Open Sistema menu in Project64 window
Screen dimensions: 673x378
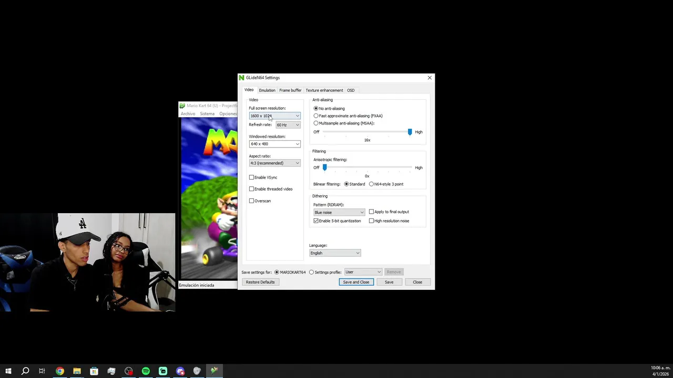(x=207, y=114)
